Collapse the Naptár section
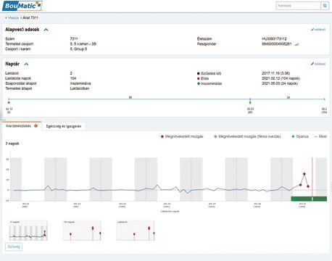332x261 pixels. (26, 64)
